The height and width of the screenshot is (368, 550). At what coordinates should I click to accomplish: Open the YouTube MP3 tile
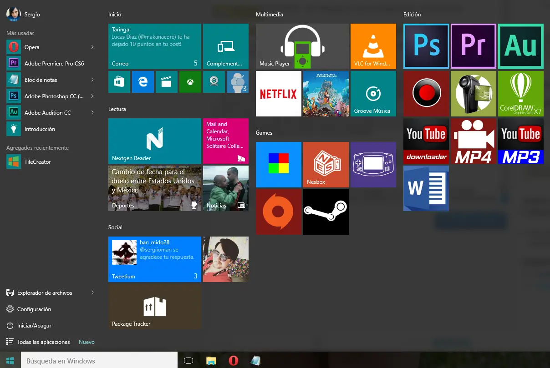[521, 141]
